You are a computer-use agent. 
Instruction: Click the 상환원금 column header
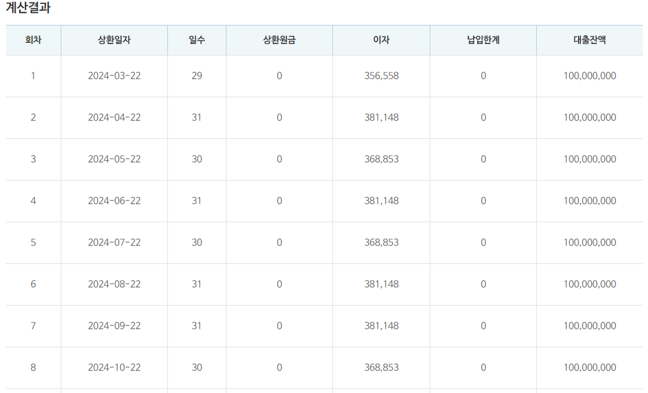(x=279, y=39)
